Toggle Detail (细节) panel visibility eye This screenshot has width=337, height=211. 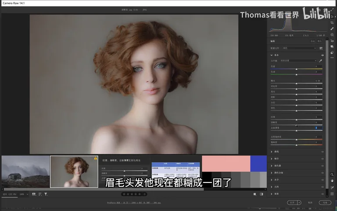323,159
